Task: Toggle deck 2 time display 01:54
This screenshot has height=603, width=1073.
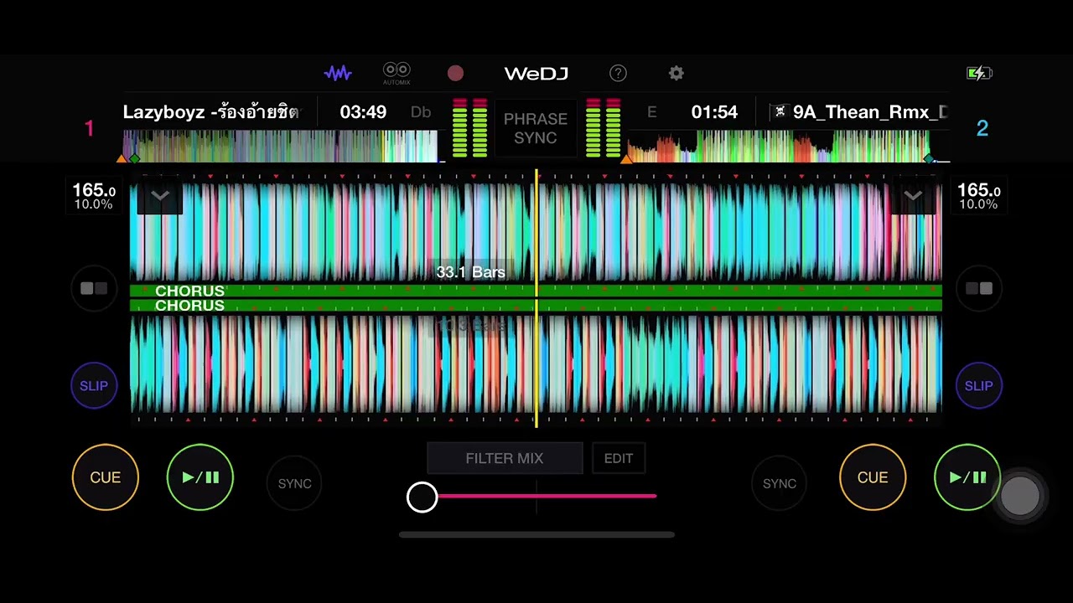Action: tap(714, 112)
